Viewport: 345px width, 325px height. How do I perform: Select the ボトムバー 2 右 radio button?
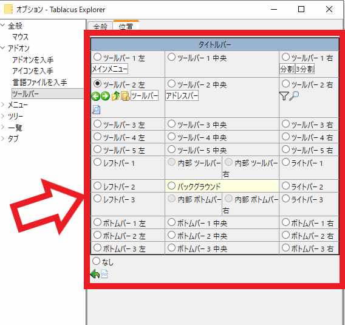tap(285, 235)
